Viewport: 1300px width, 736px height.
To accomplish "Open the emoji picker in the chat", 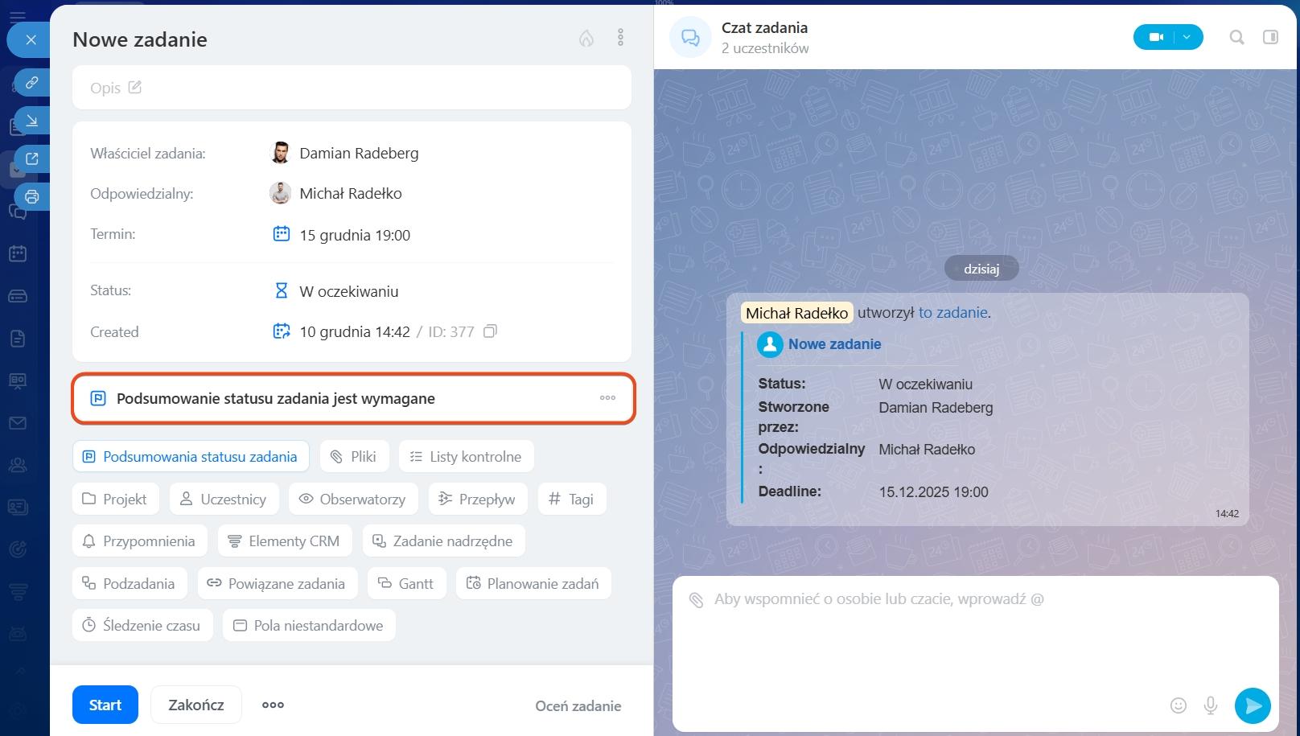I will coord(1179,705).
